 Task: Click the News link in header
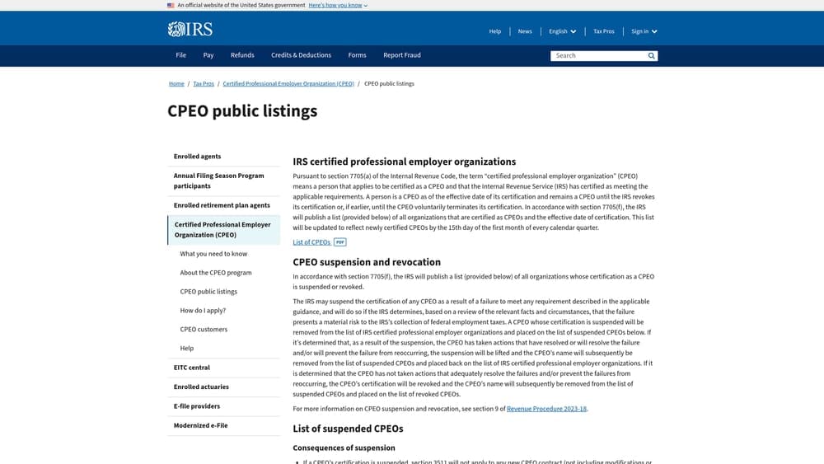tap(525, 31)
